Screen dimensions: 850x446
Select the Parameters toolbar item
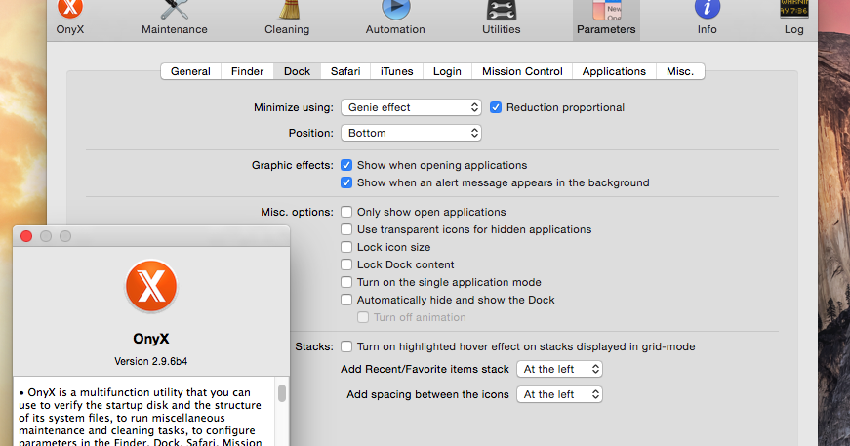[606, 19]
